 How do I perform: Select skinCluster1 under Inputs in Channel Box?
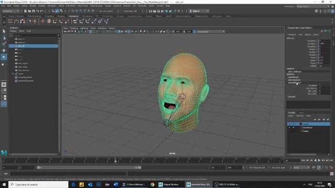[294, 80]
